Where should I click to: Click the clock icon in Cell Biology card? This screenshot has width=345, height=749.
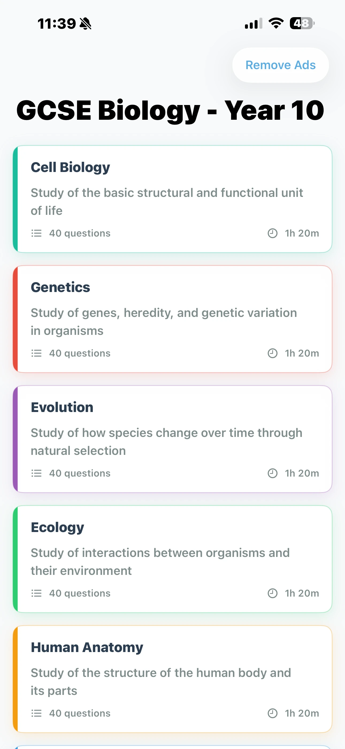click(x=273, y=233)
